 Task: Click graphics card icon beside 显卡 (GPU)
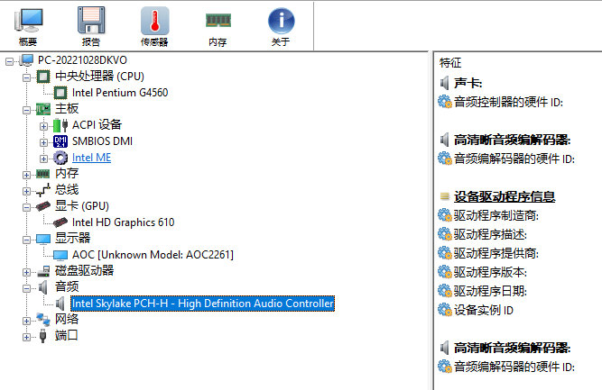43,206
